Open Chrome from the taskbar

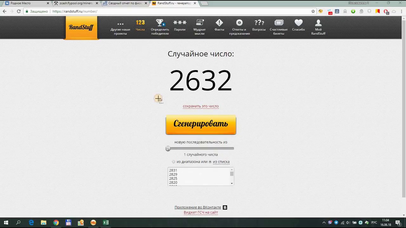click(x=56, y=223)
